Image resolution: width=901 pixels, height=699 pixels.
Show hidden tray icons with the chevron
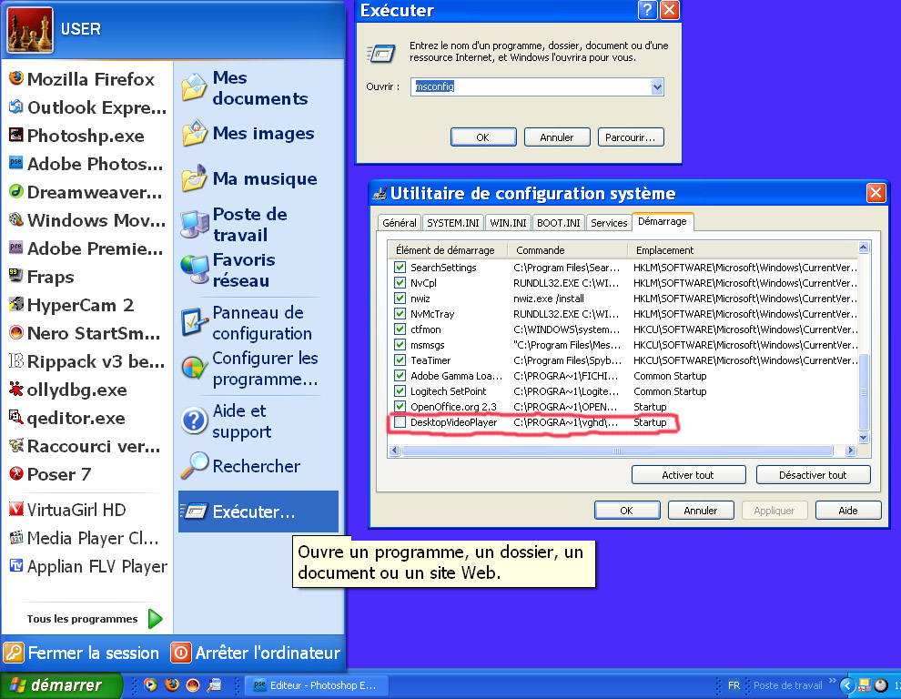[x=847, y=685]
